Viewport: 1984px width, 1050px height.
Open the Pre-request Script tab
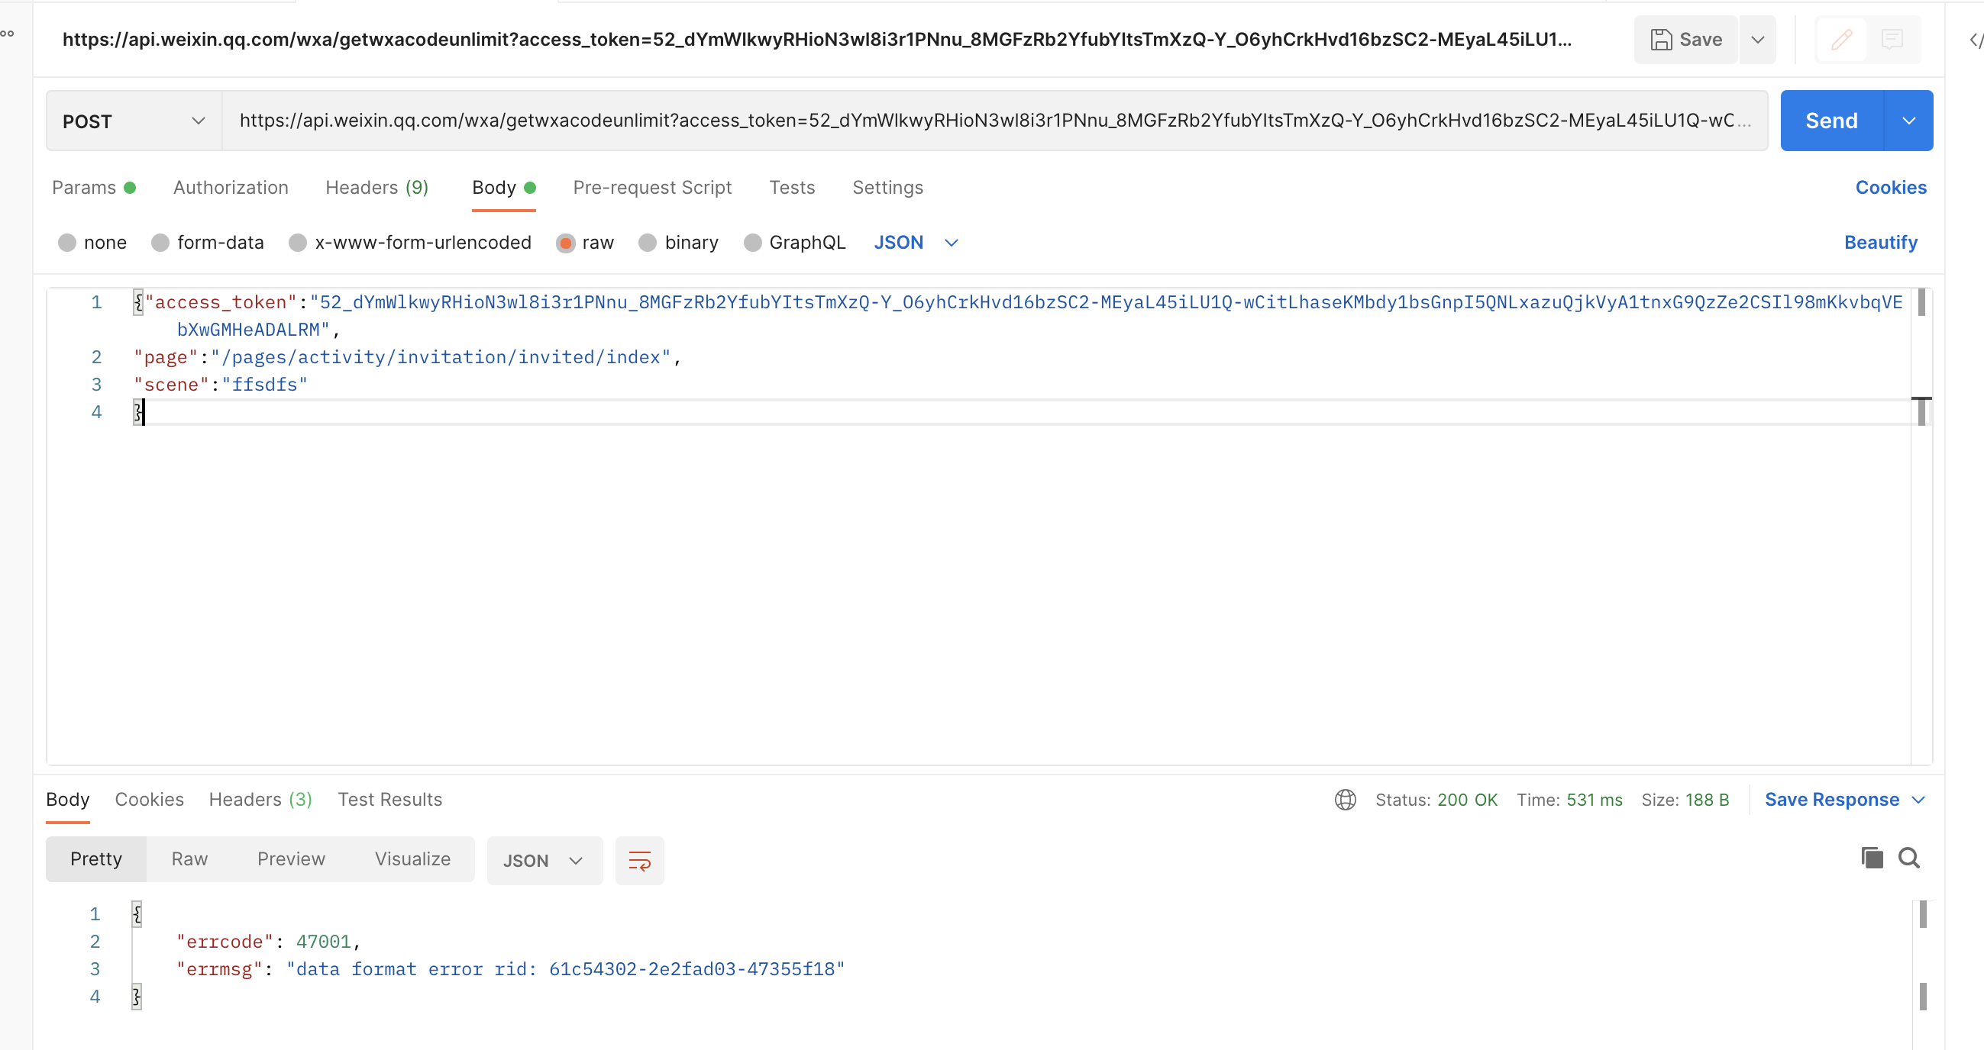point(651,188)
